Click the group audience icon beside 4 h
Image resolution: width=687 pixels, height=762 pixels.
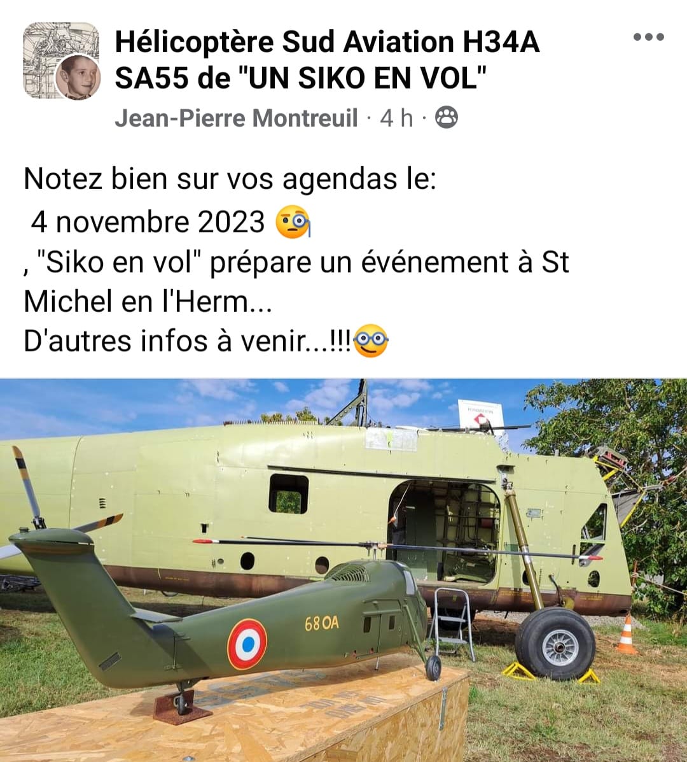(446, 118)
